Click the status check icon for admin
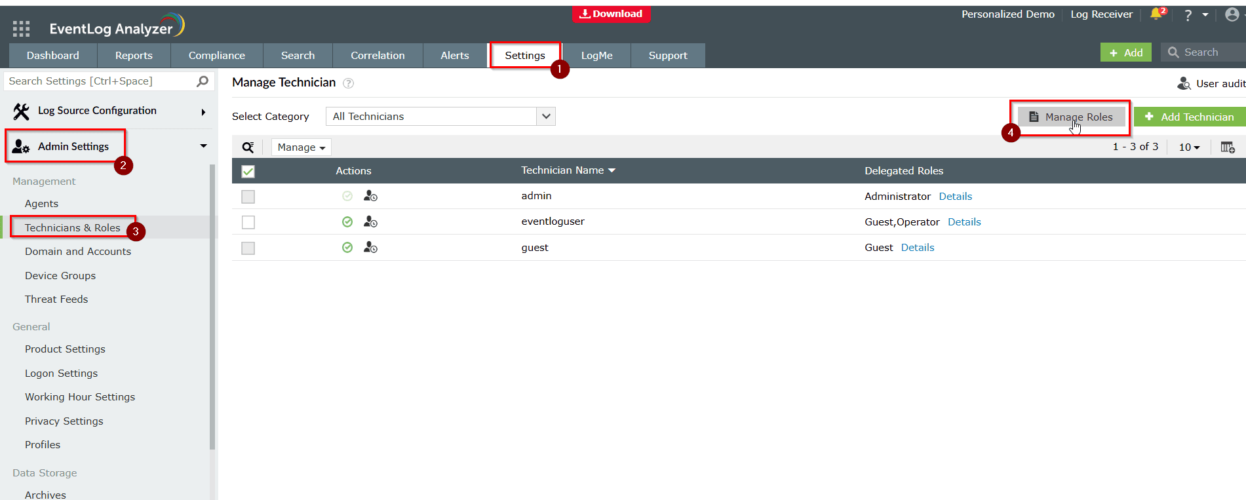Image resolution: width=1246 pixels, height=500 pixels. (347, 196)
